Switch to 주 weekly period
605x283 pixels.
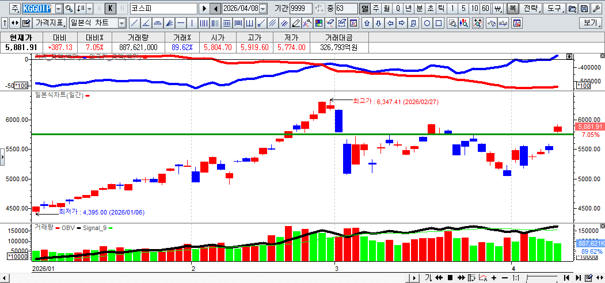pyautogui.click(x=376, y=9)
